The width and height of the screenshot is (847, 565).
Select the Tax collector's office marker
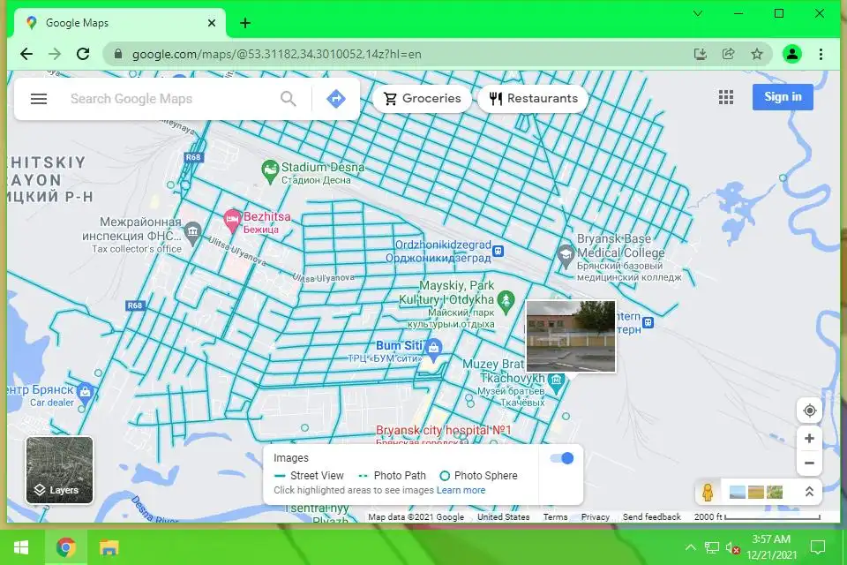(x=192, y=232)
